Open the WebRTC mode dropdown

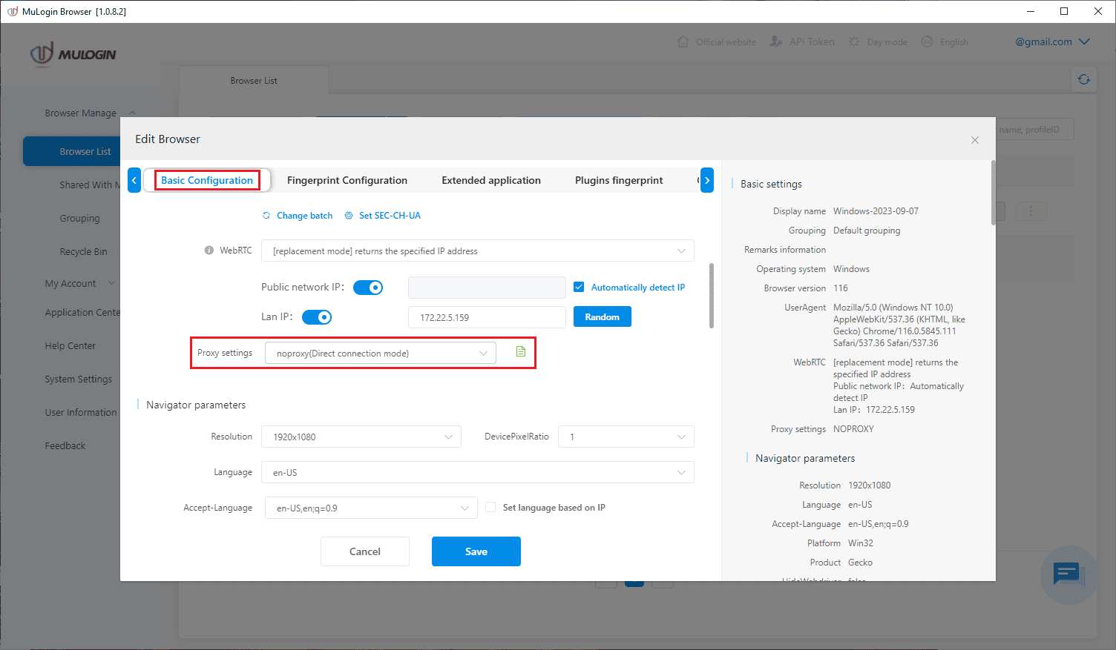478,251
